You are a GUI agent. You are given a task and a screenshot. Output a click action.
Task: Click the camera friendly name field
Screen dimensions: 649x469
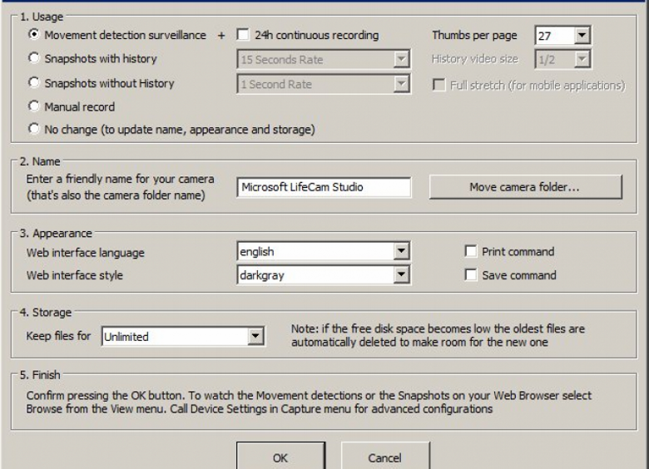pyautogui.click(x=324, y=187)
